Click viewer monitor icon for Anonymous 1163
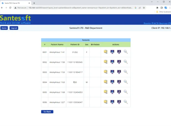The width and height of the screenshot is (171, 126). pos(119,82)
